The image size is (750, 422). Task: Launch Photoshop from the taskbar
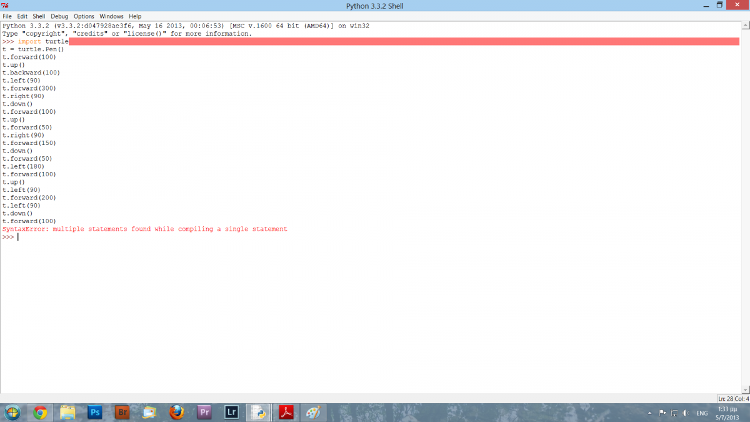[95, 413]
